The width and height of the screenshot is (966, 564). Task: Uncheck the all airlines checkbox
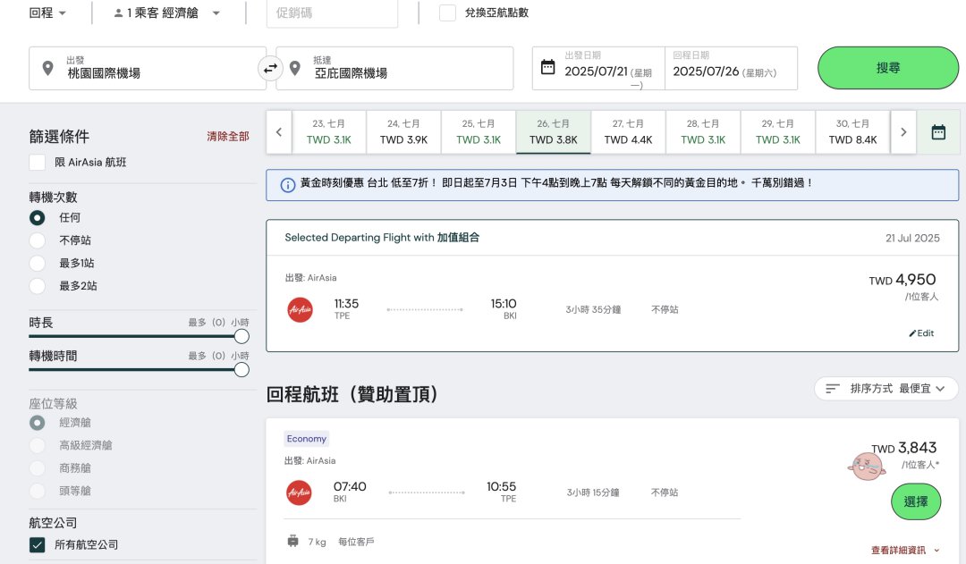[37, 545]
